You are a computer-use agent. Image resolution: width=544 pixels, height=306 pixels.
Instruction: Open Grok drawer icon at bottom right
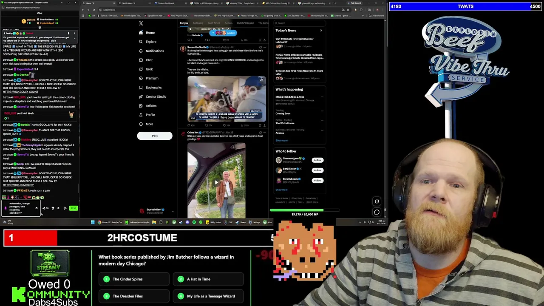[377, 201]
